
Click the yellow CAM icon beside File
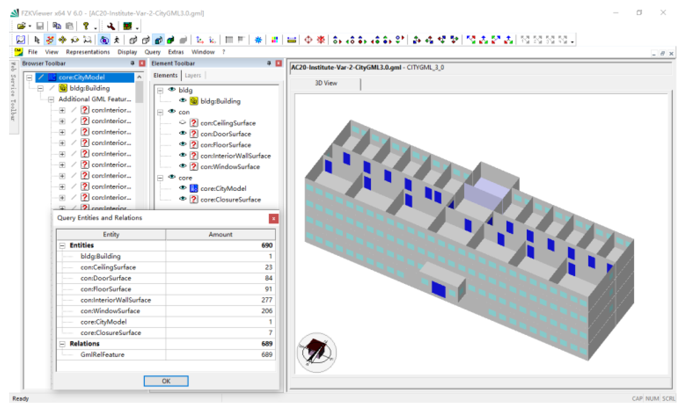[x=18, y=52]
